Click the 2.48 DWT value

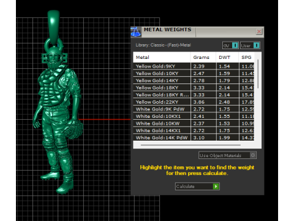click(224, 102)
